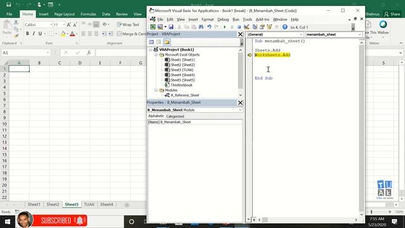Click the Windows Start button
Viewport: 405px width, 228px height.
point(8,222)
